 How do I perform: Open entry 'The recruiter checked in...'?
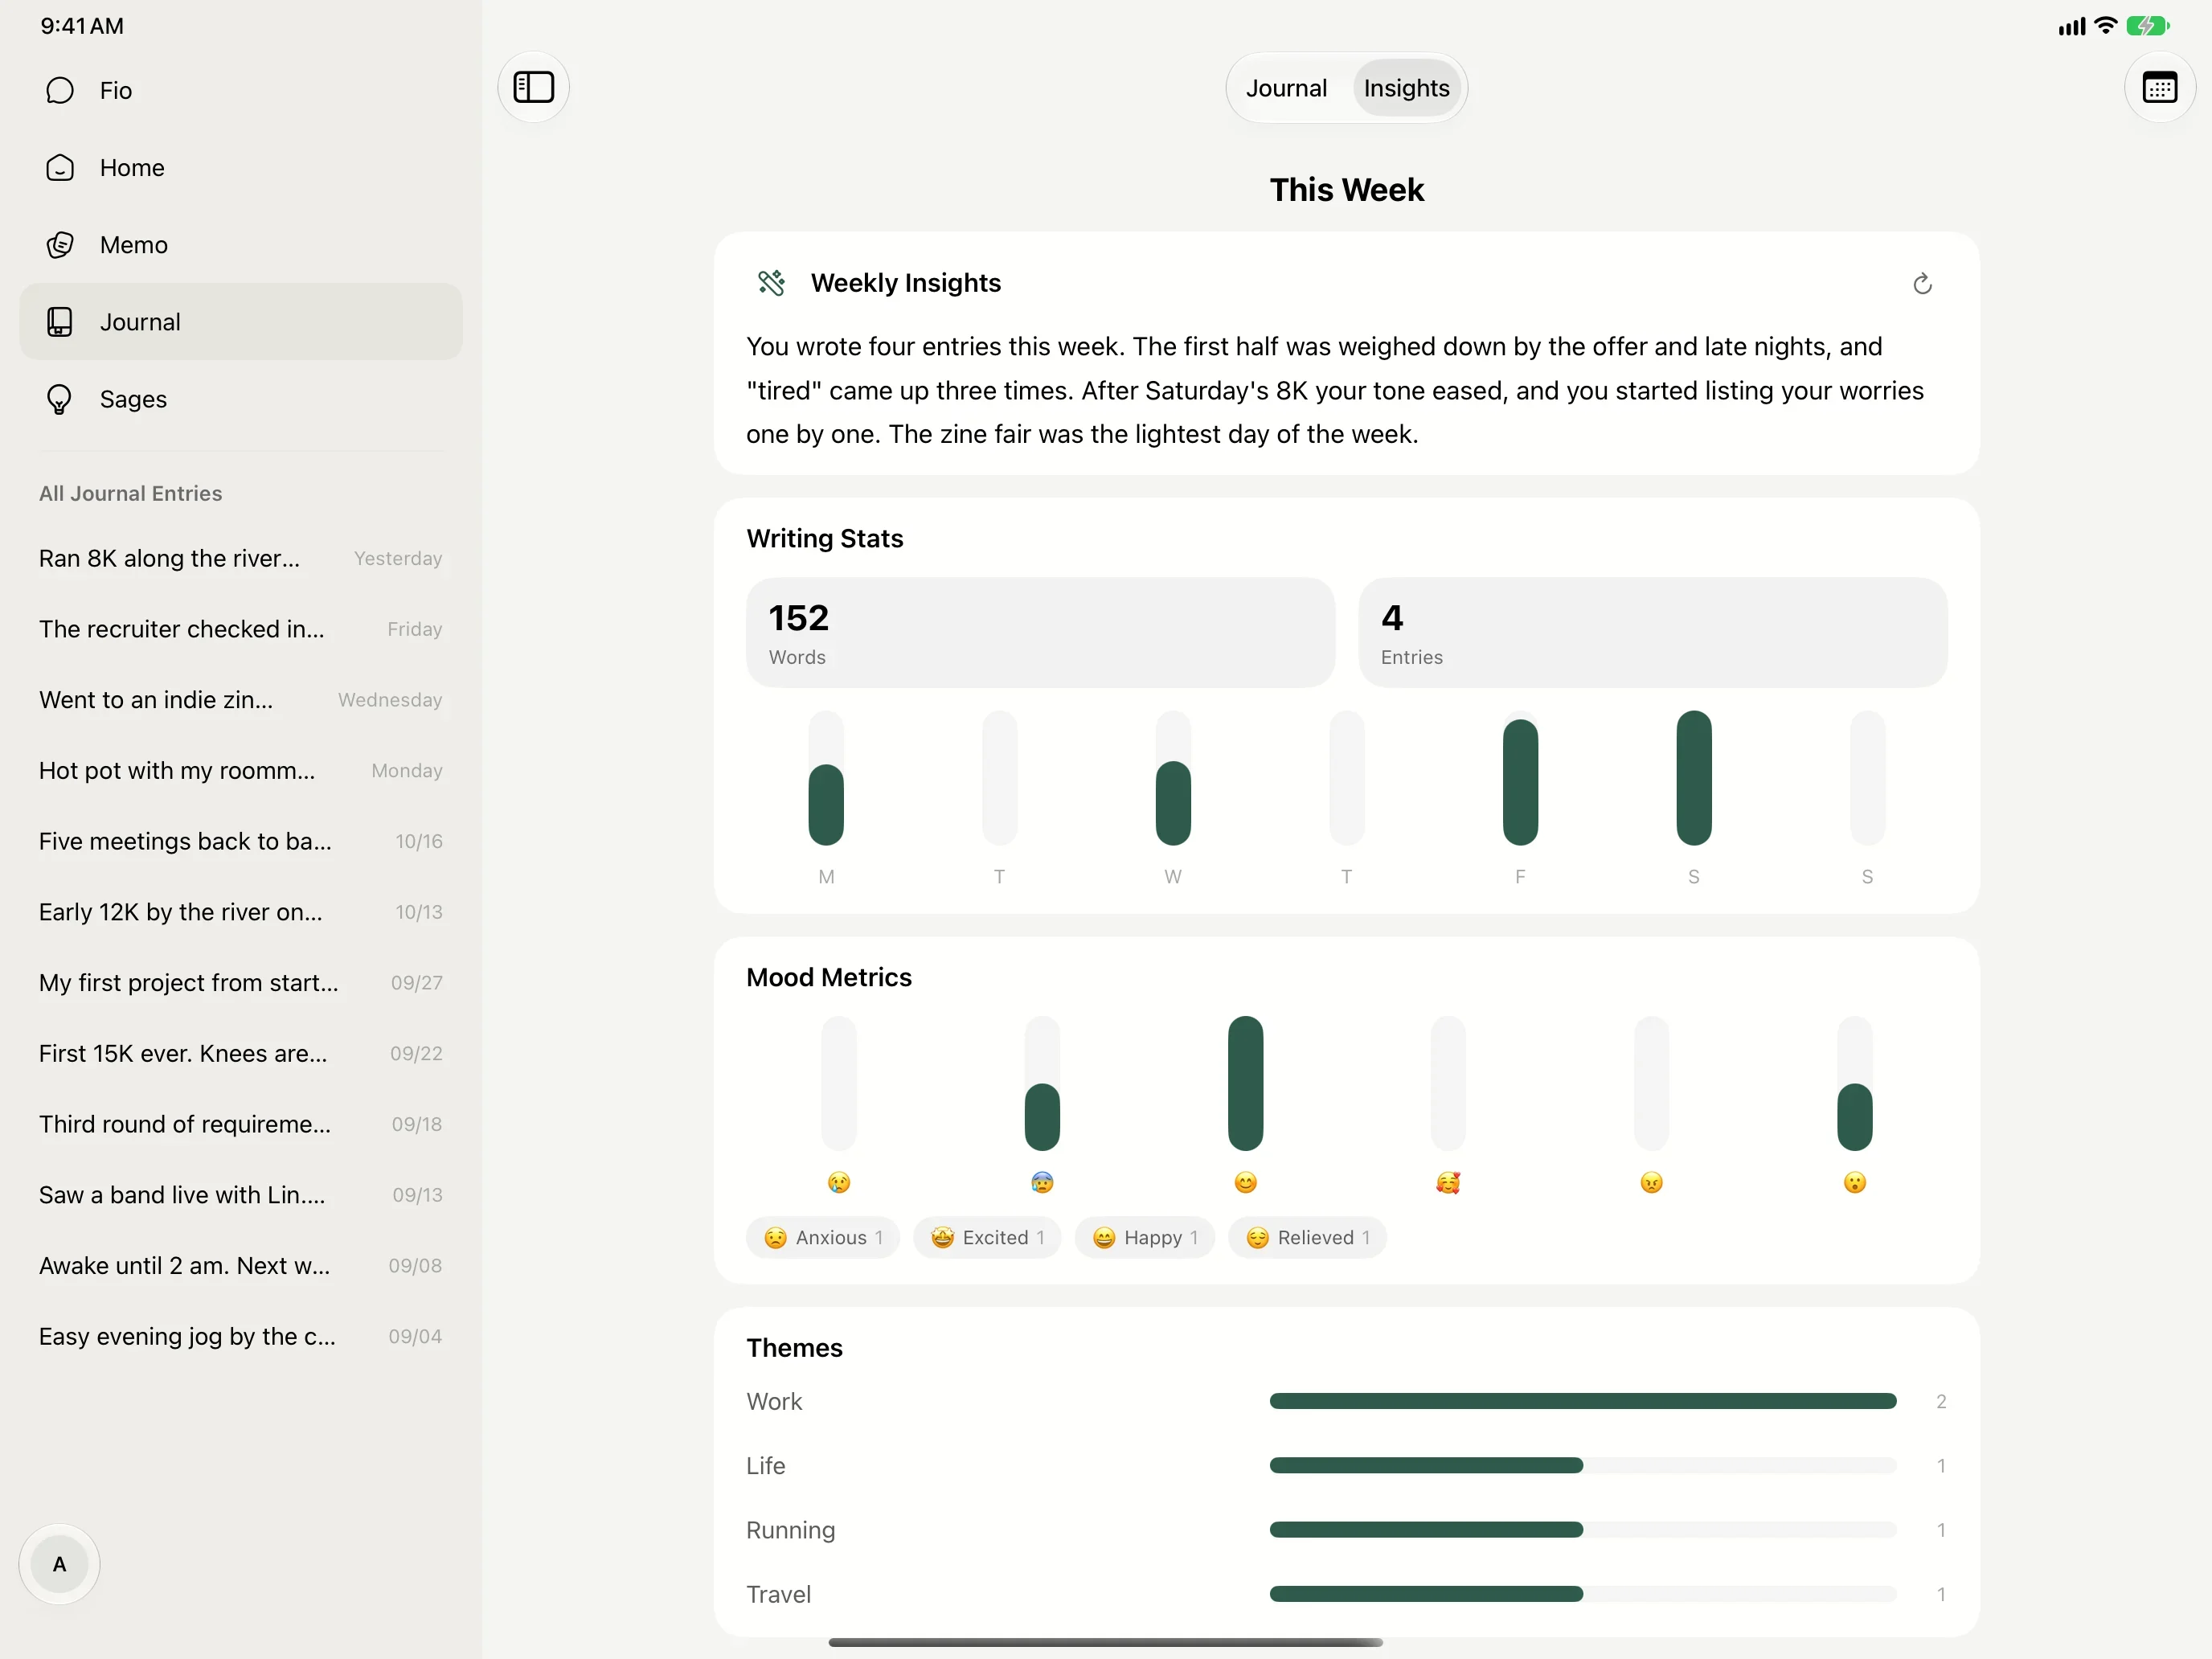click(x=241, y=629)
